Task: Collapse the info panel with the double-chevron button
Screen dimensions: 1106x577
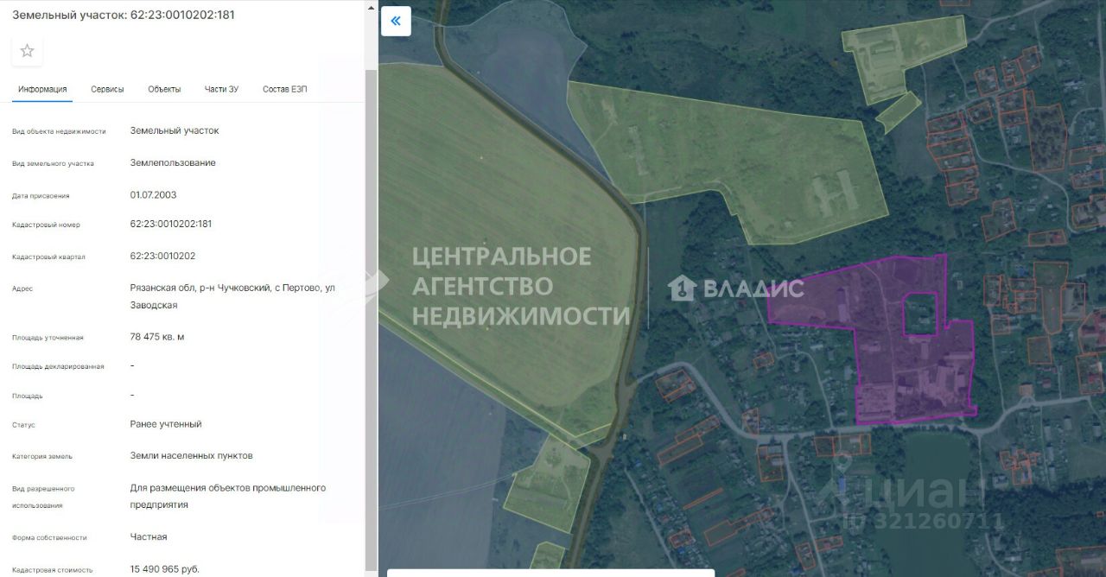Action: 396,21
